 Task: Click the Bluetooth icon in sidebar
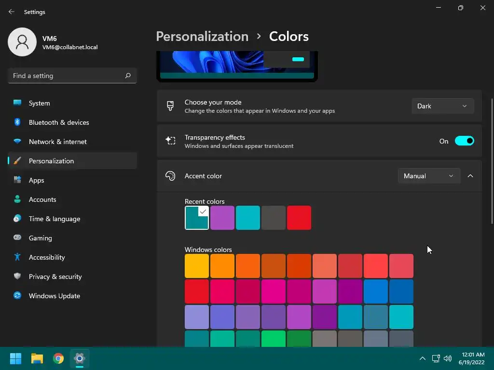click(x=17, y=122)
